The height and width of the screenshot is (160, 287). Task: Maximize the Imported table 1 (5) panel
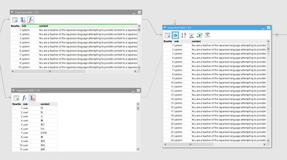[x=269, y=27]
